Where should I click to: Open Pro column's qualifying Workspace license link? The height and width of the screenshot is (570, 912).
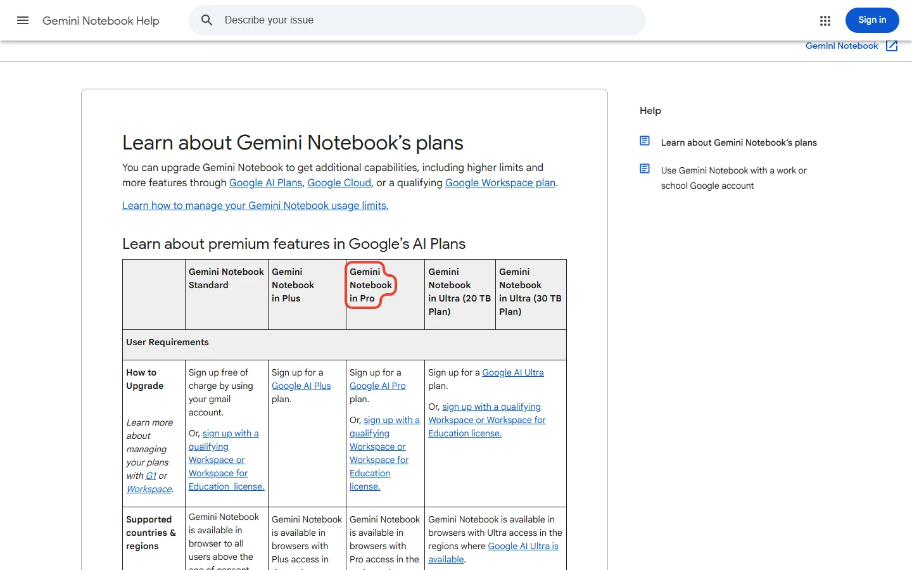[384, 453]
